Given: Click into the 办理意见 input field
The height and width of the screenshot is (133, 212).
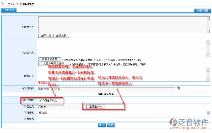Looking at the screenshot, I should pyautogui.click(x=124, y=118).
